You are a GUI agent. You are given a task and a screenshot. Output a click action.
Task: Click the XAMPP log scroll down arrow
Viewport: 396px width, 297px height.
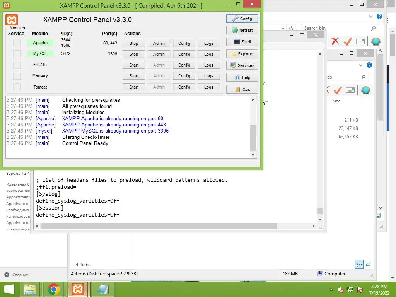253,155
